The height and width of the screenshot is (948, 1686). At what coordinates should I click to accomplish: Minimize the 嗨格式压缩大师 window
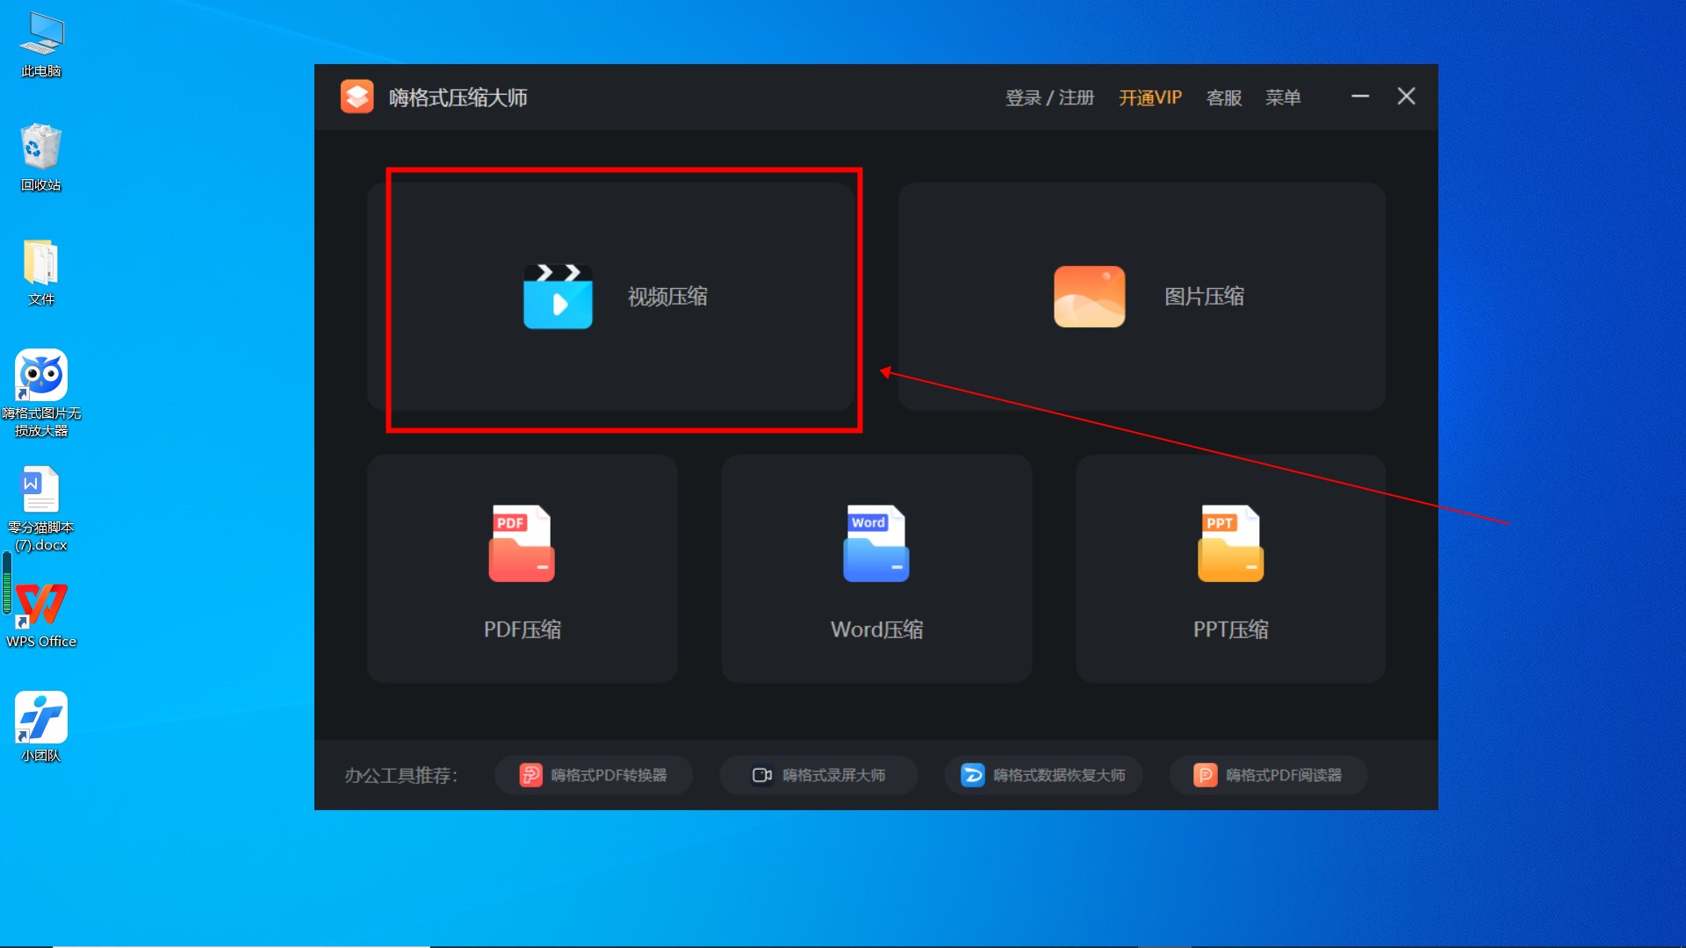[x=1360, y=97]
